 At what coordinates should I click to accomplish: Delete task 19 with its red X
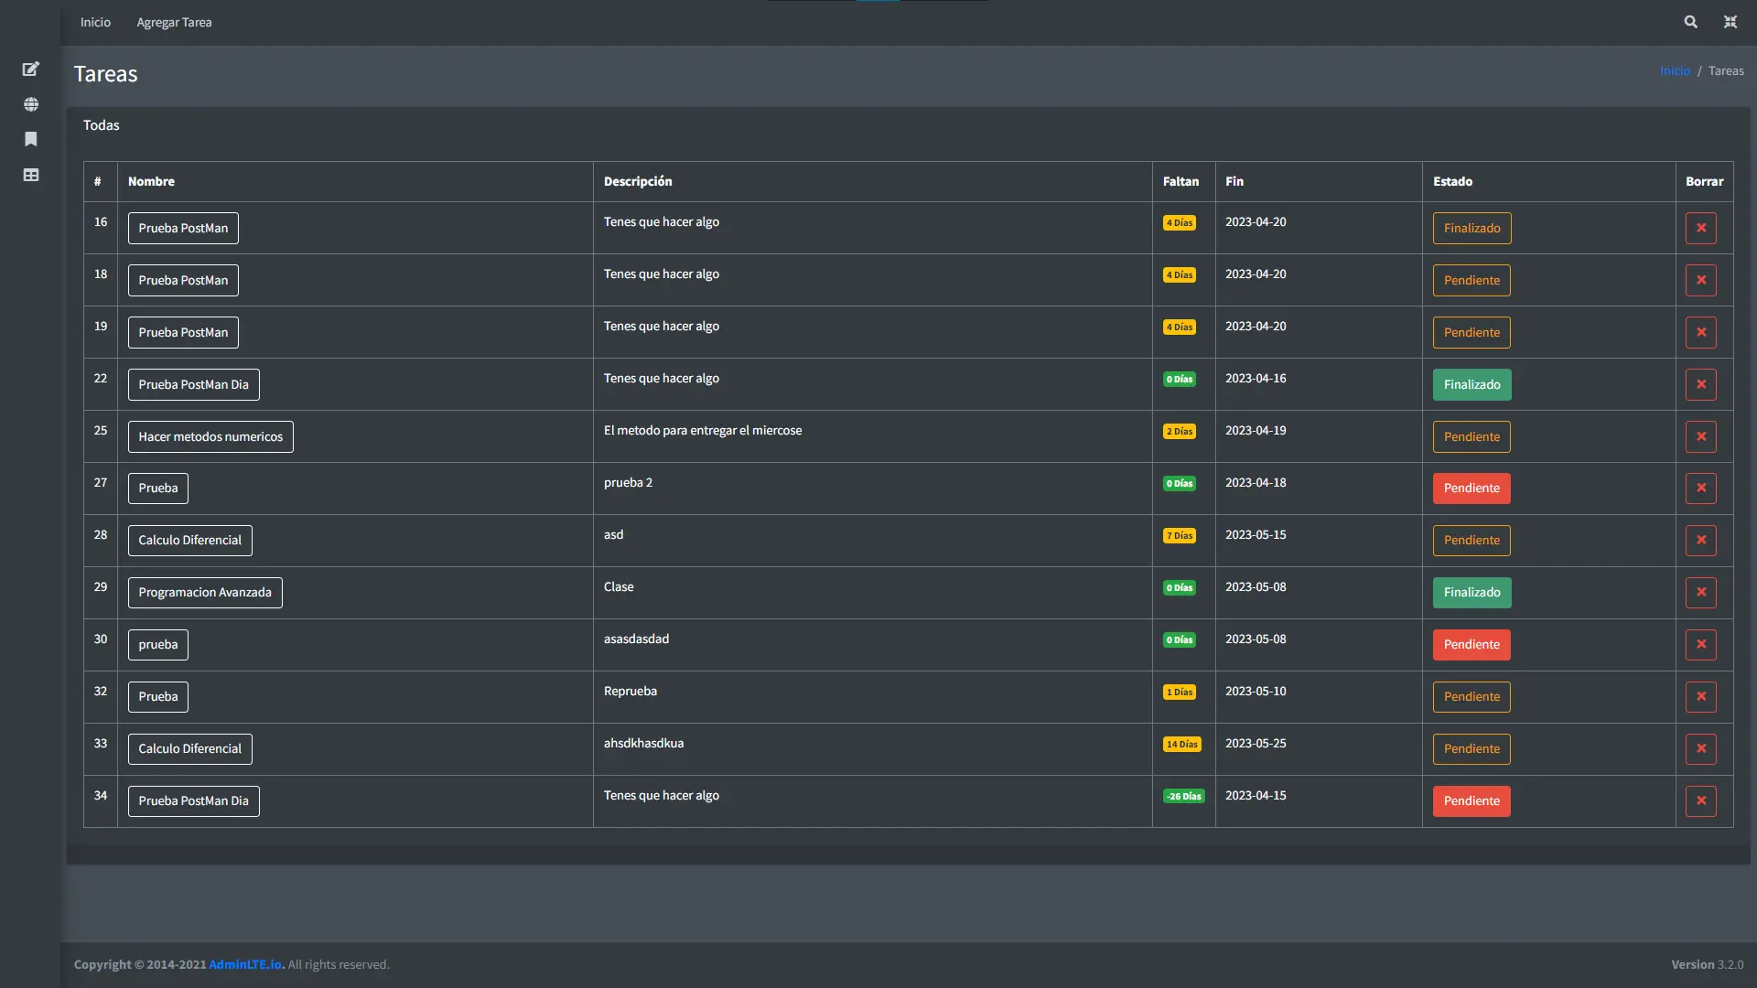click(1701, 332)
